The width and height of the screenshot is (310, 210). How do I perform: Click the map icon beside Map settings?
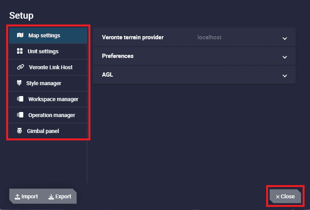[20, 35]
